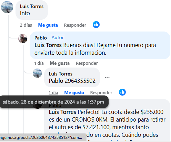Toggle Me gusta on Pablo's Buenos dias reply
The image size is (171, 142).
pyautogui.click(x=60, y=63)
